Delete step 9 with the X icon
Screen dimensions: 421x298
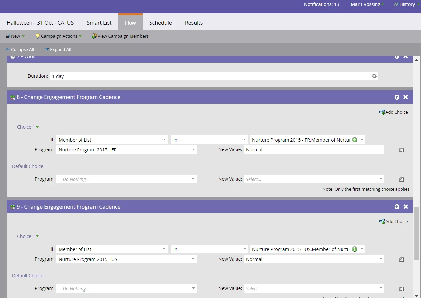pos(406,207)
